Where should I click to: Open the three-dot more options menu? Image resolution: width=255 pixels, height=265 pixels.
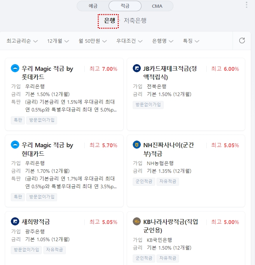point(247,5)
